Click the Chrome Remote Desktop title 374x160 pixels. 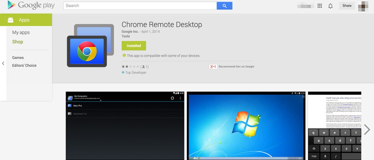[x=162, y=25]
